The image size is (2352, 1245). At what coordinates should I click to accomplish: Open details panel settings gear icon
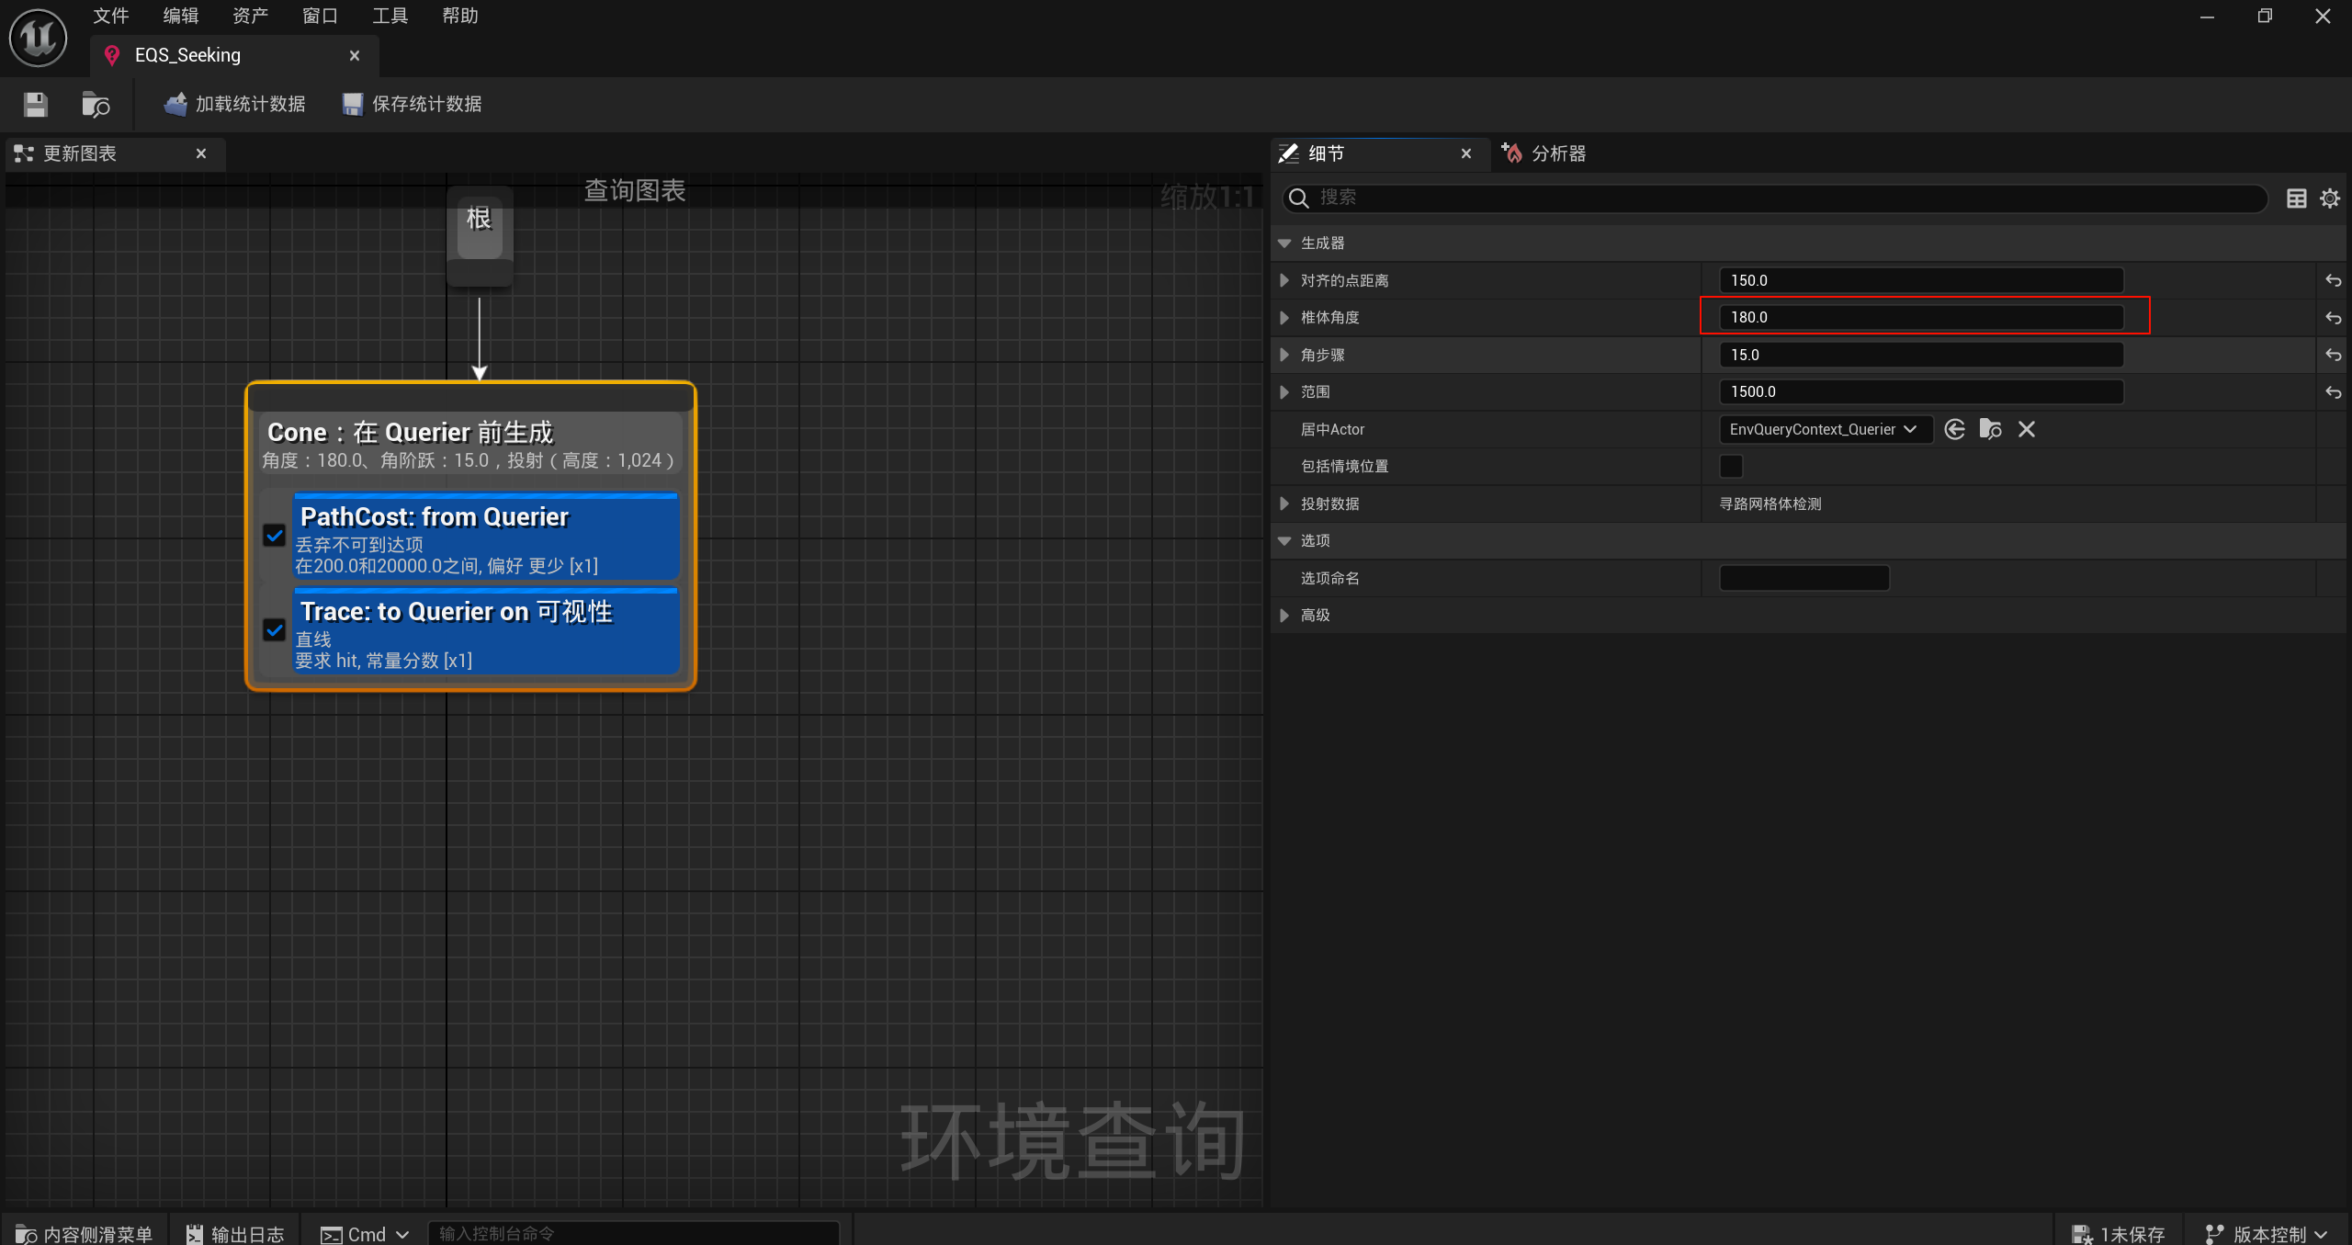tap(2330, 198)
